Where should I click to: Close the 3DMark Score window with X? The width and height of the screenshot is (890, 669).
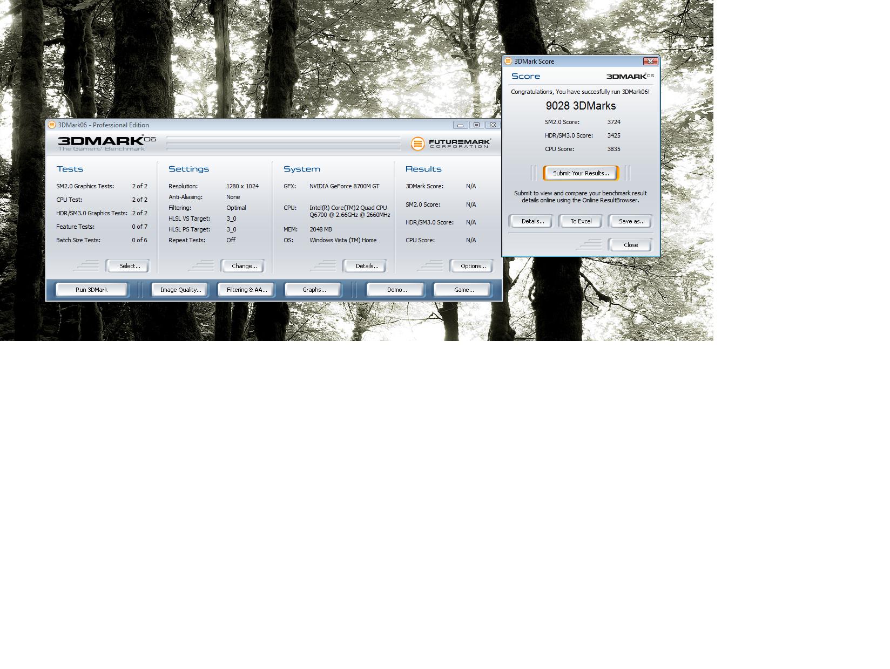click(650, 62)
